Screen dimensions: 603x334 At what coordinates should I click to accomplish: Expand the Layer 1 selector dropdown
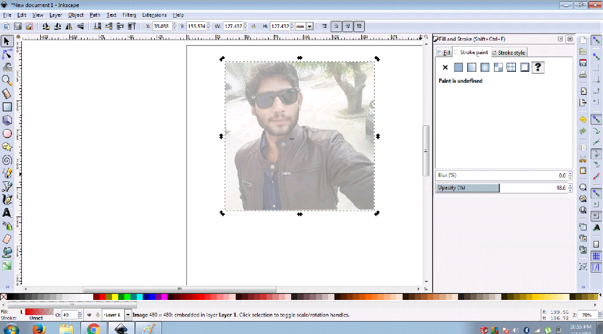(128, 315)
